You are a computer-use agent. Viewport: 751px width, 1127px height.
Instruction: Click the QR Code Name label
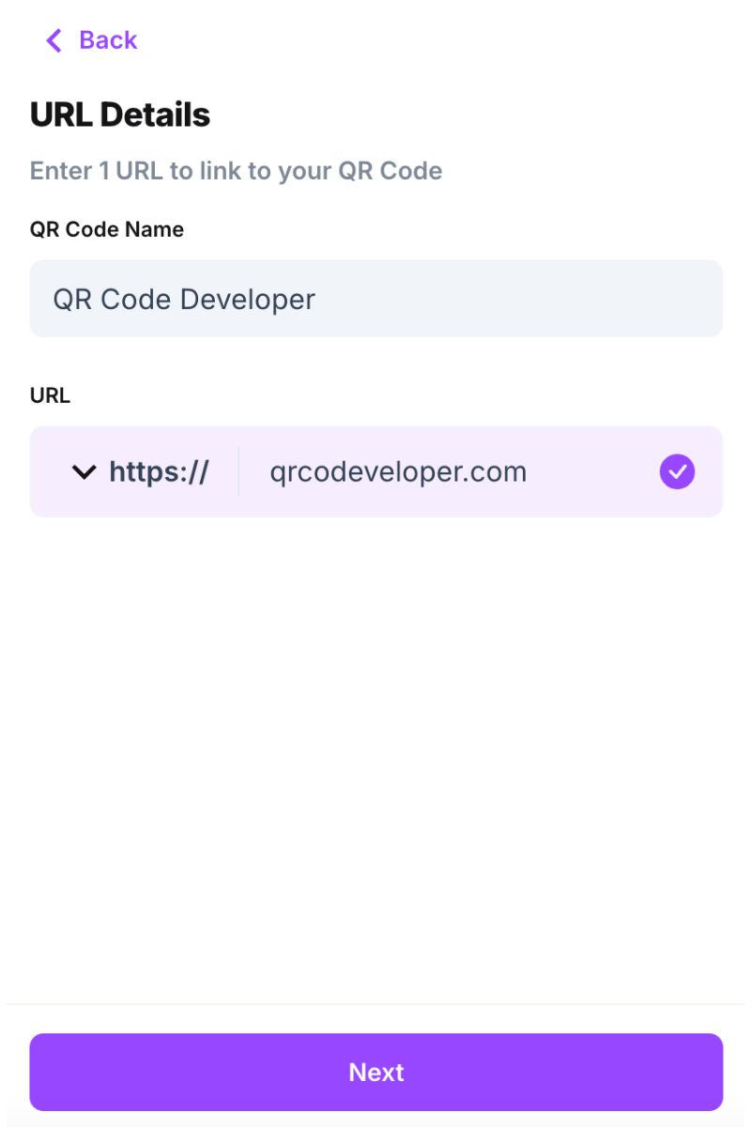click(x=107, y=228)
